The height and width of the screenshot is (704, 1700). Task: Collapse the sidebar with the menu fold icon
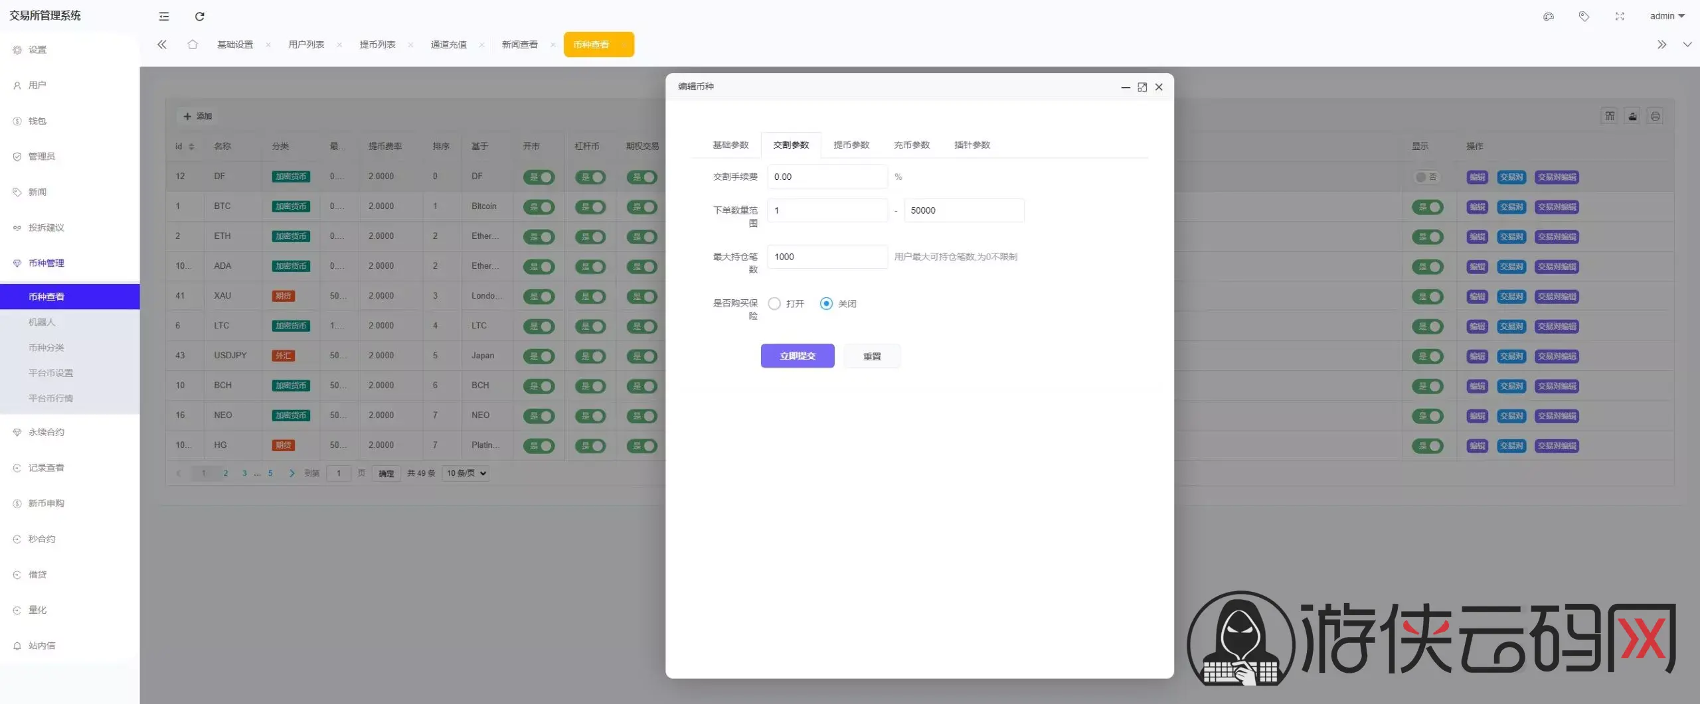click(164, 17)
